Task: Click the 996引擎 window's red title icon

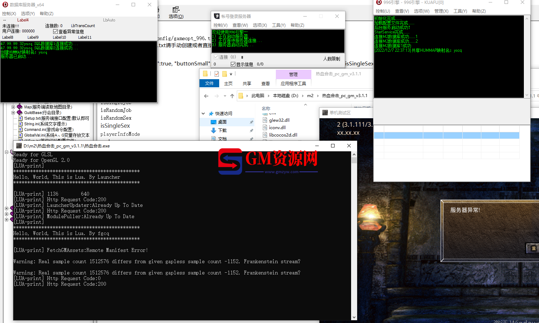Action: (379, 2)
